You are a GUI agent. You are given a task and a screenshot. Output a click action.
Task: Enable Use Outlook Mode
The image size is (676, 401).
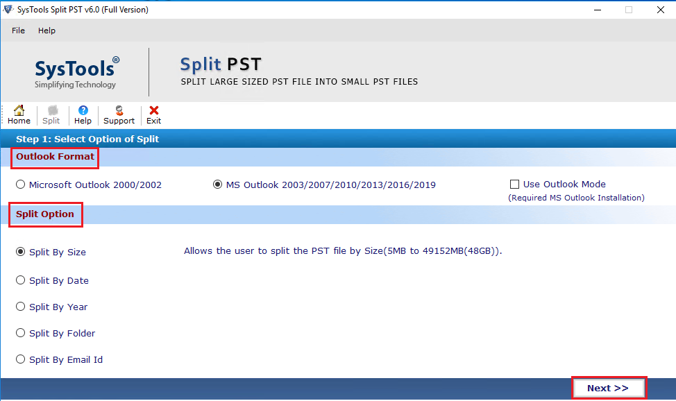(x=514, y=184)
